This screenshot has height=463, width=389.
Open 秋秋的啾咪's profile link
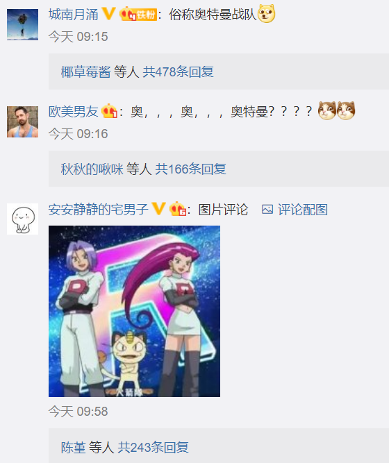pos(92,169)
